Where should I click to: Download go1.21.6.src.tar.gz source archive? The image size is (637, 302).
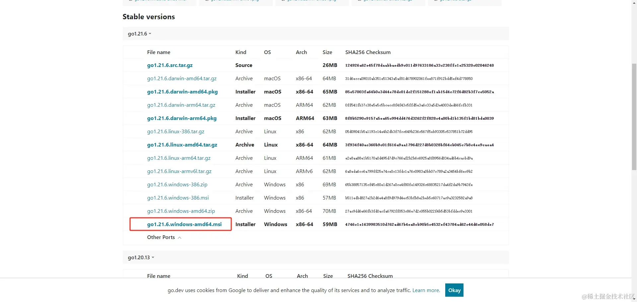pyautogui.click(x=170, y=65)
